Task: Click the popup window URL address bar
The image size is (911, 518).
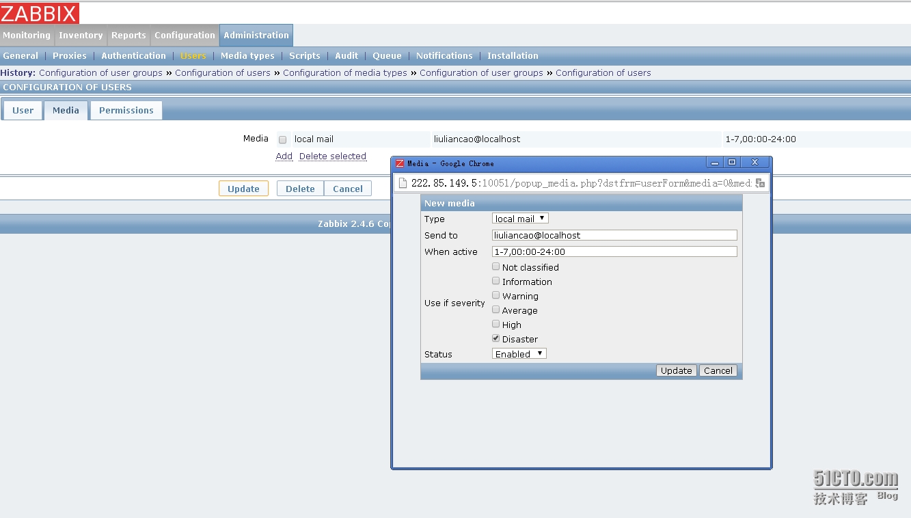Action: point(581,183)
